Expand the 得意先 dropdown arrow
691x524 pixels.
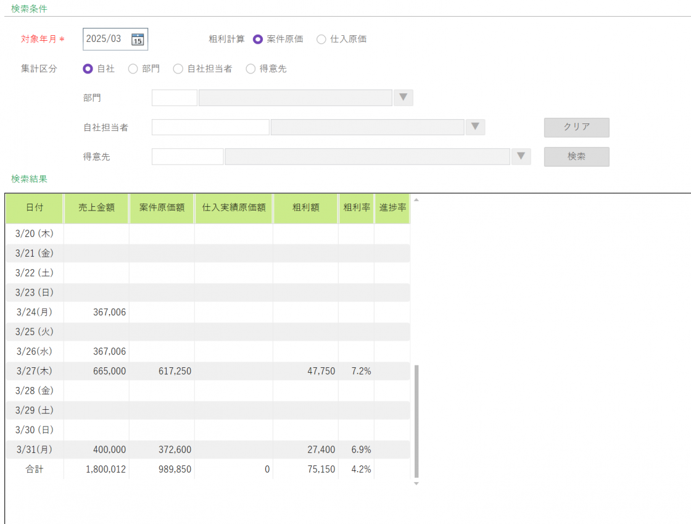tap(521, 157)
